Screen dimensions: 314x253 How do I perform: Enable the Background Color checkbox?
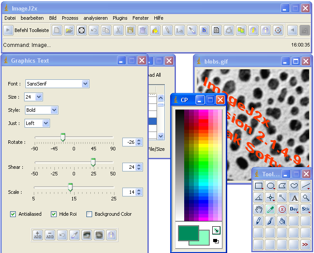(89, 214)
